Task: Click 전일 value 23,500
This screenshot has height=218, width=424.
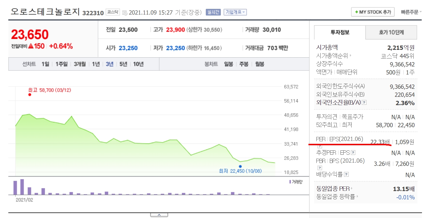Action: (x=128, y=30)
